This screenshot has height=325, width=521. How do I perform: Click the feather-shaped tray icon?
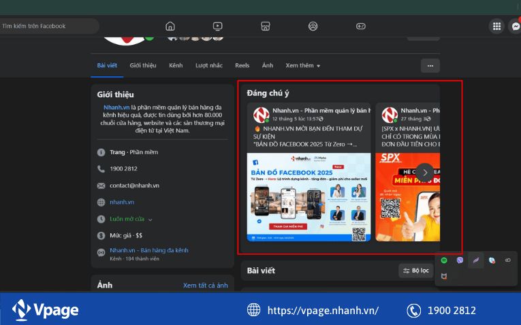click(476, 260)
